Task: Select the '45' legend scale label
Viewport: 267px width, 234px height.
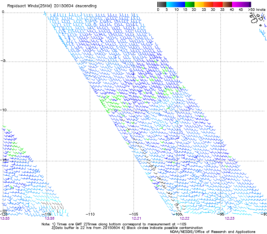Action: [x=241, y=10]
